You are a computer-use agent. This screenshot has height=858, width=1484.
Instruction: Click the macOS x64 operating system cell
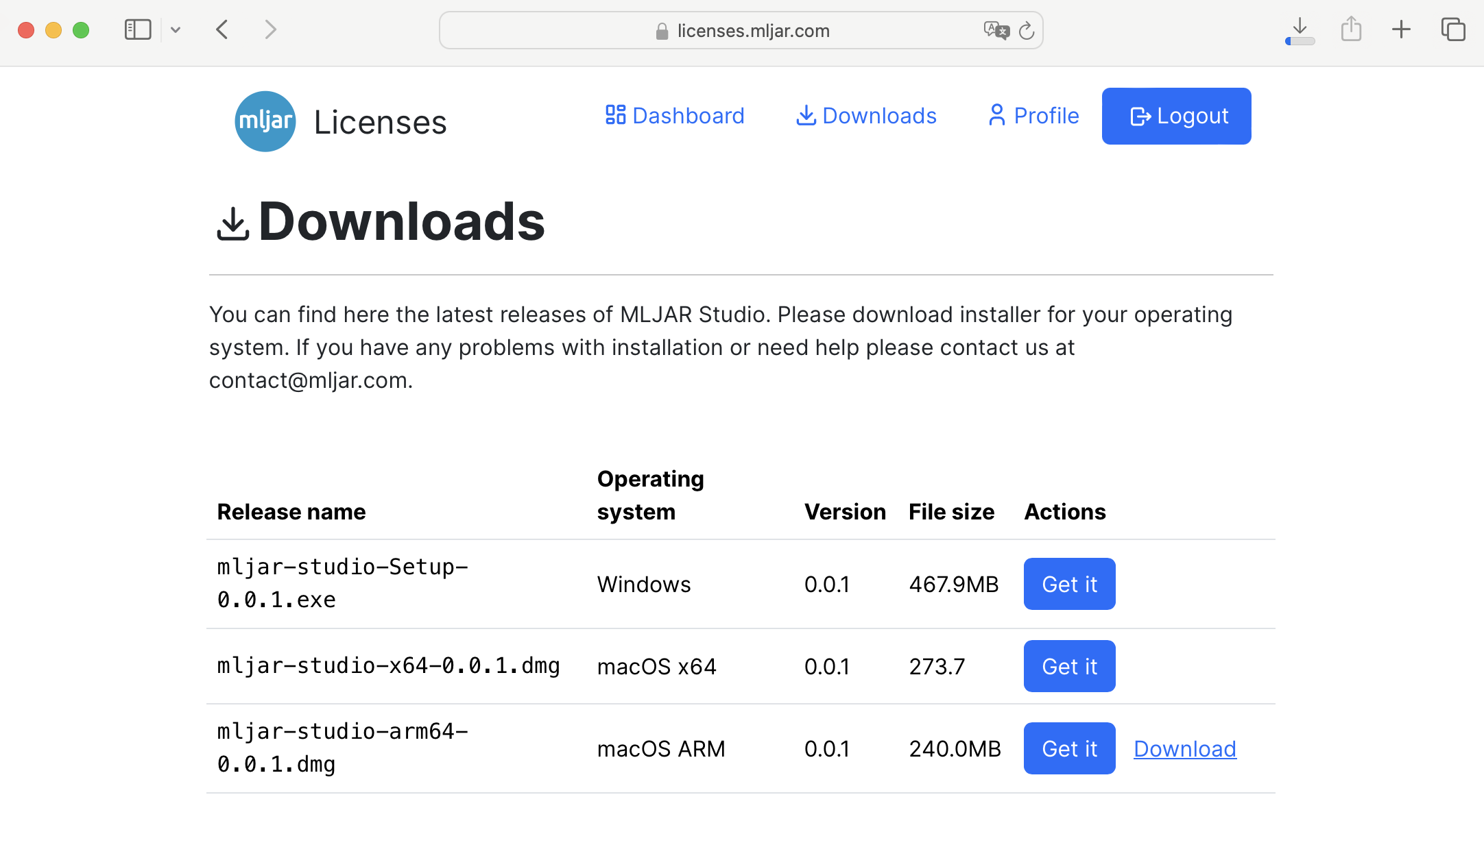coord(657,667)
